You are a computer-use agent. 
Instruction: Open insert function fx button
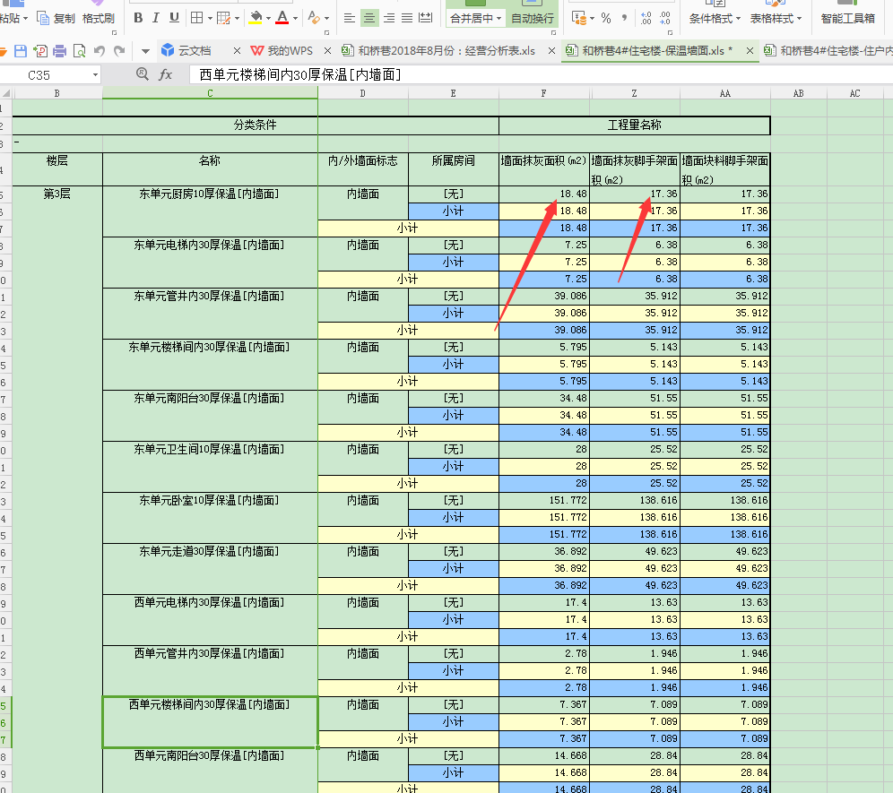(x=165, y=74)
